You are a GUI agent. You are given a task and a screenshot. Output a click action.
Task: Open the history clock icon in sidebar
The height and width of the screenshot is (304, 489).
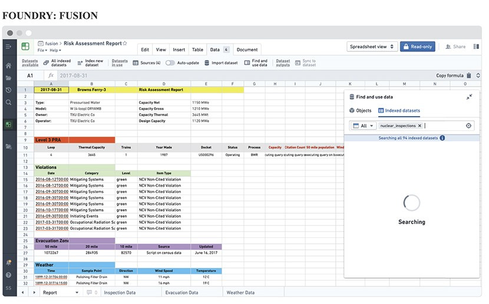(8, 90)
